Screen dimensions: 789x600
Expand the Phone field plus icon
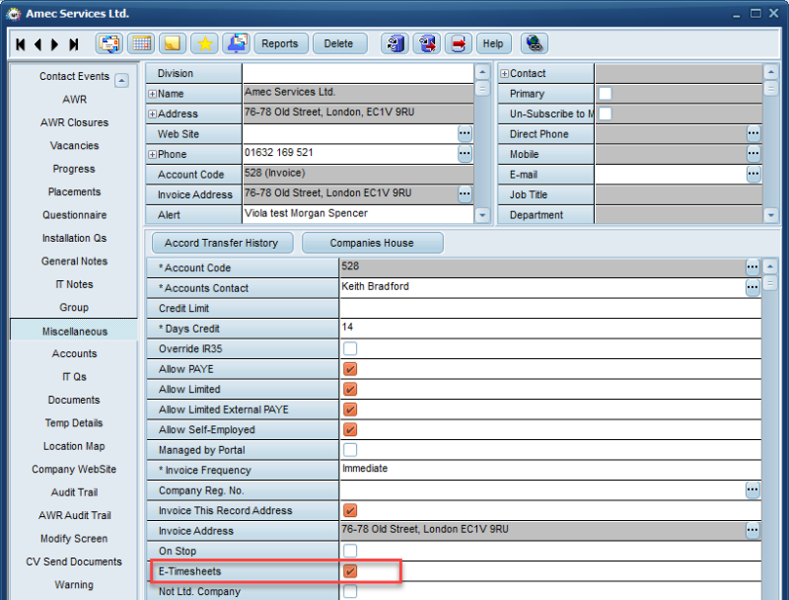152,155
